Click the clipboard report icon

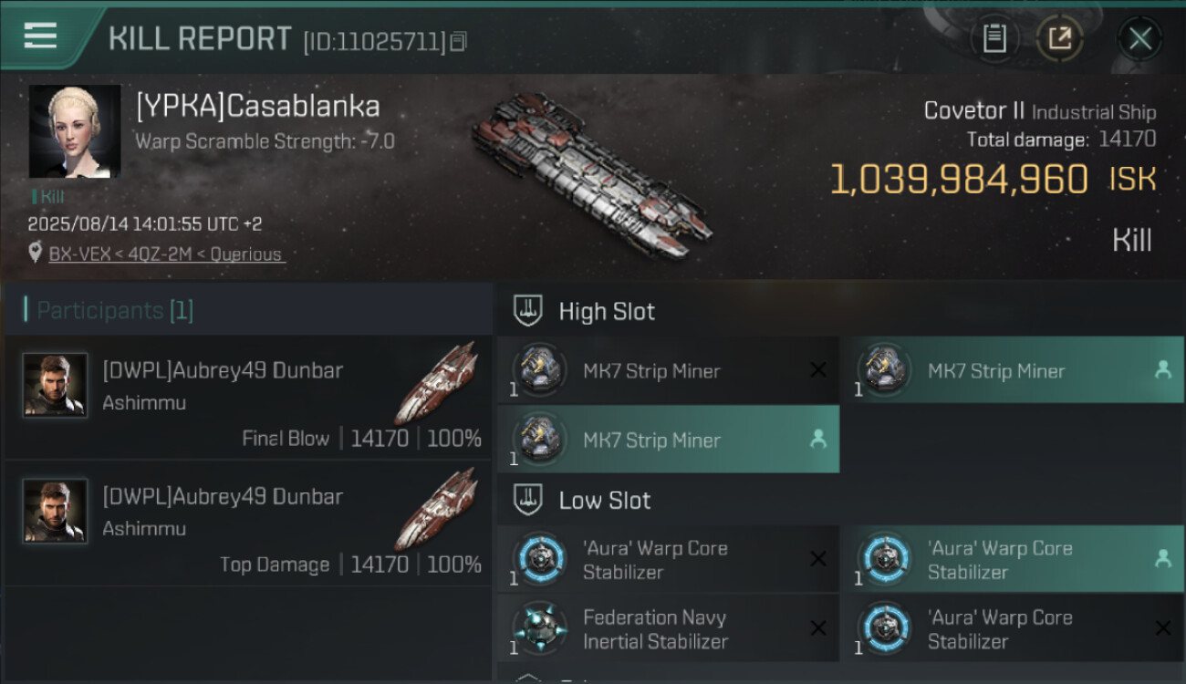994,38
